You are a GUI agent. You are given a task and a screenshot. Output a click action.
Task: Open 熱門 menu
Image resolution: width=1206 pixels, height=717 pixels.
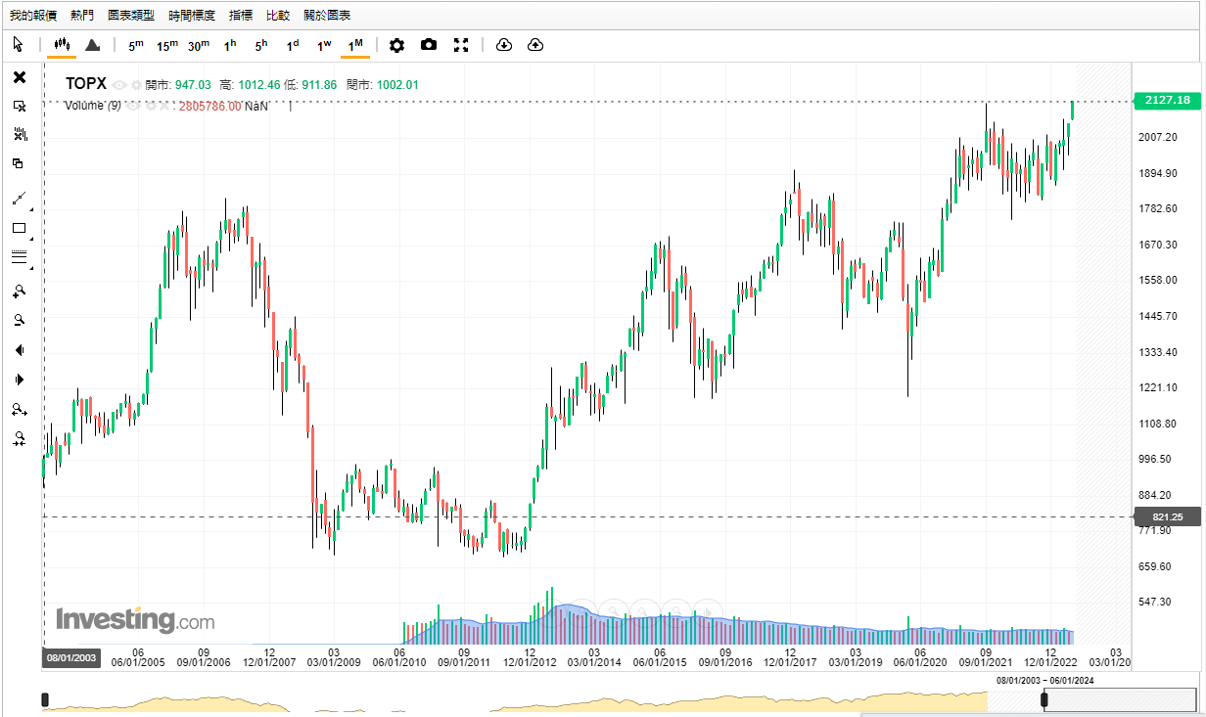pyautogui.click(x=83, y=16)
